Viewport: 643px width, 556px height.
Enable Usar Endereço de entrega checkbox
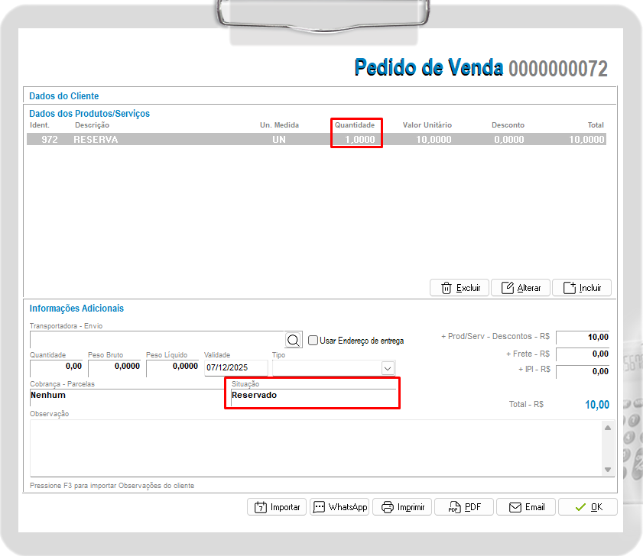pos(313,341)
